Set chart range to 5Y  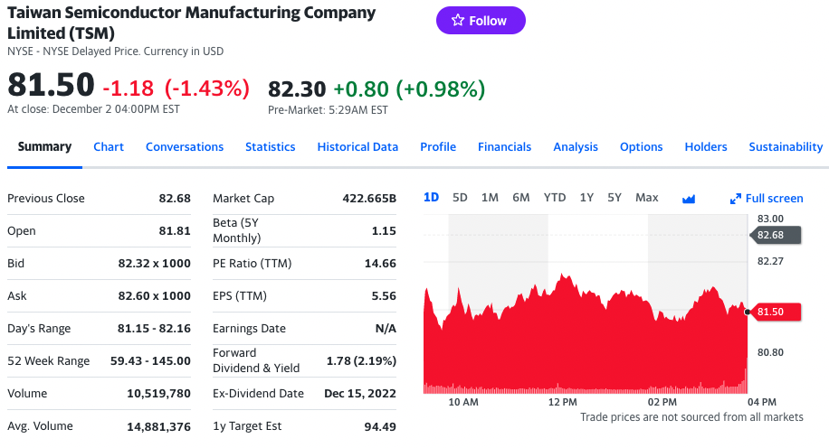tap(615, 198)
